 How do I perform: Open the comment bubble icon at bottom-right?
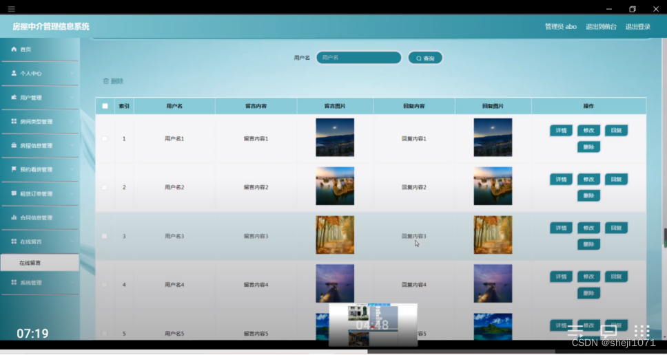[608, 331]
